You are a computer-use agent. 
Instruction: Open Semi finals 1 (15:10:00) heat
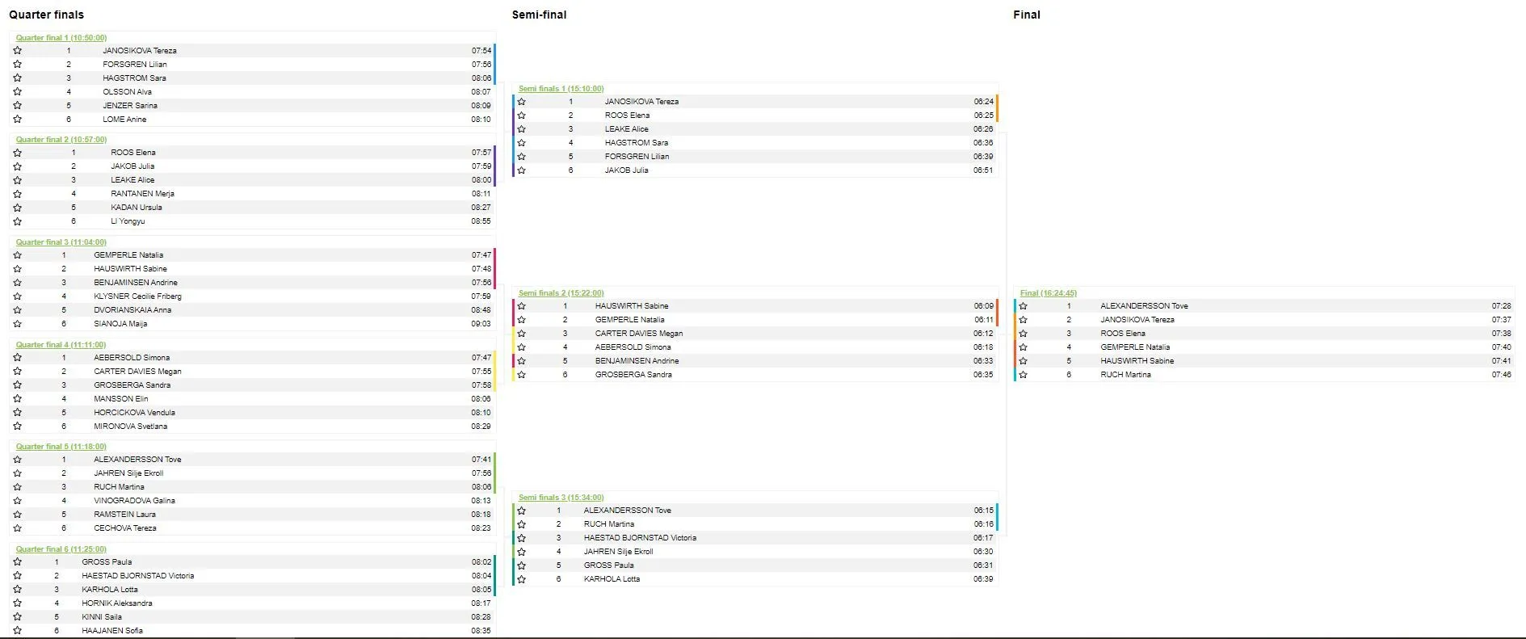561,89
